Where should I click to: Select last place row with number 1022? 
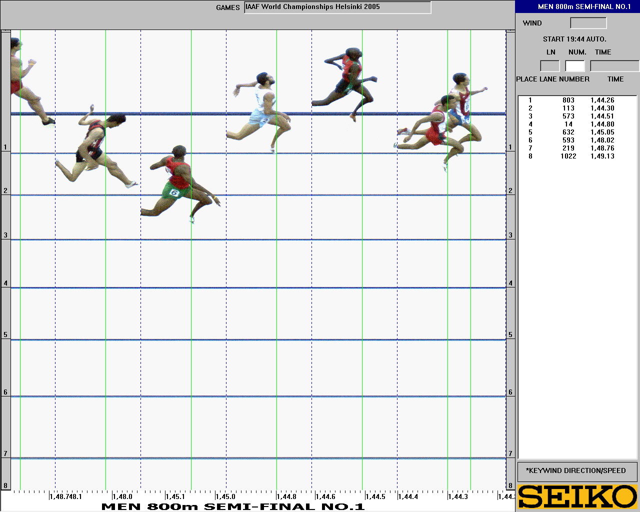(x=568, y=156)
